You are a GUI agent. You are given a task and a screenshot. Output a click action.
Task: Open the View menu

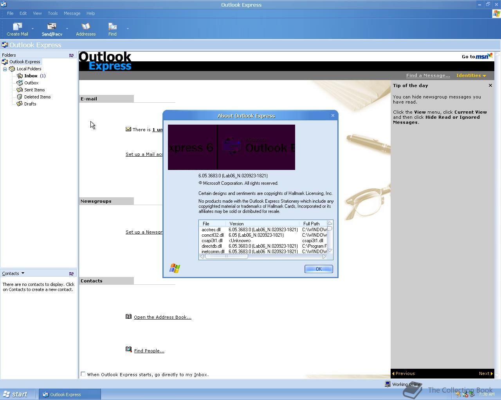pos(37,13)
